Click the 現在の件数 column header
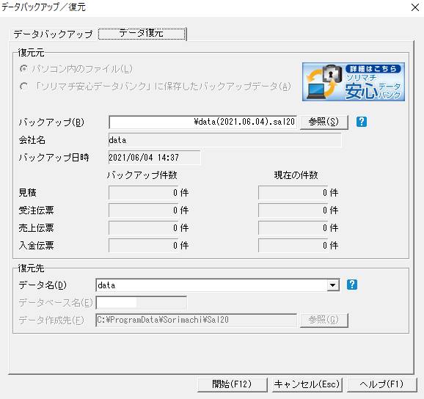424x399 pixels. pyautogui.click(x=296, y=175)
